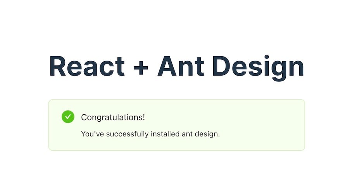The image size is (347, 196).
Task: Click the capital D of Design
Action: [x=221, y=66]
